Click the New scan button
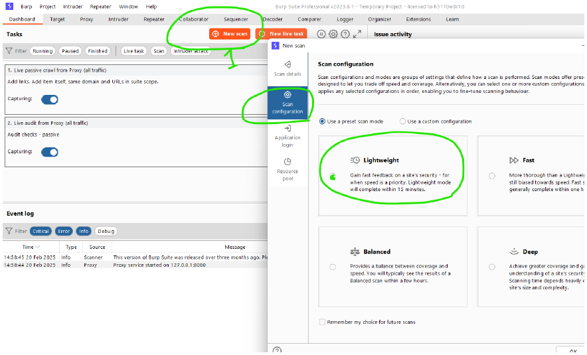Image resolution: width=587 pixels, height=355 pixels. point(230,34)
